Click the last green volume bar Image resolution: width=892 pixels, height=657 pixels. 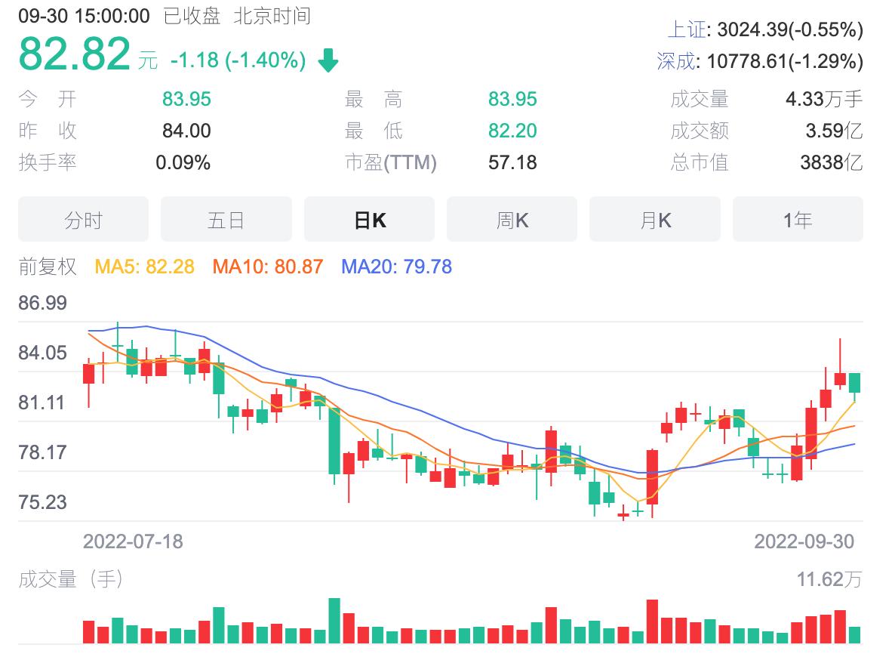pyautogui.click(x=854, y=635)
